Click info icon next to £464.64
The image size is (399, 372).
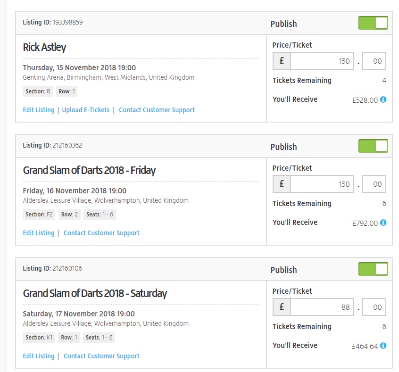point(383,346)
